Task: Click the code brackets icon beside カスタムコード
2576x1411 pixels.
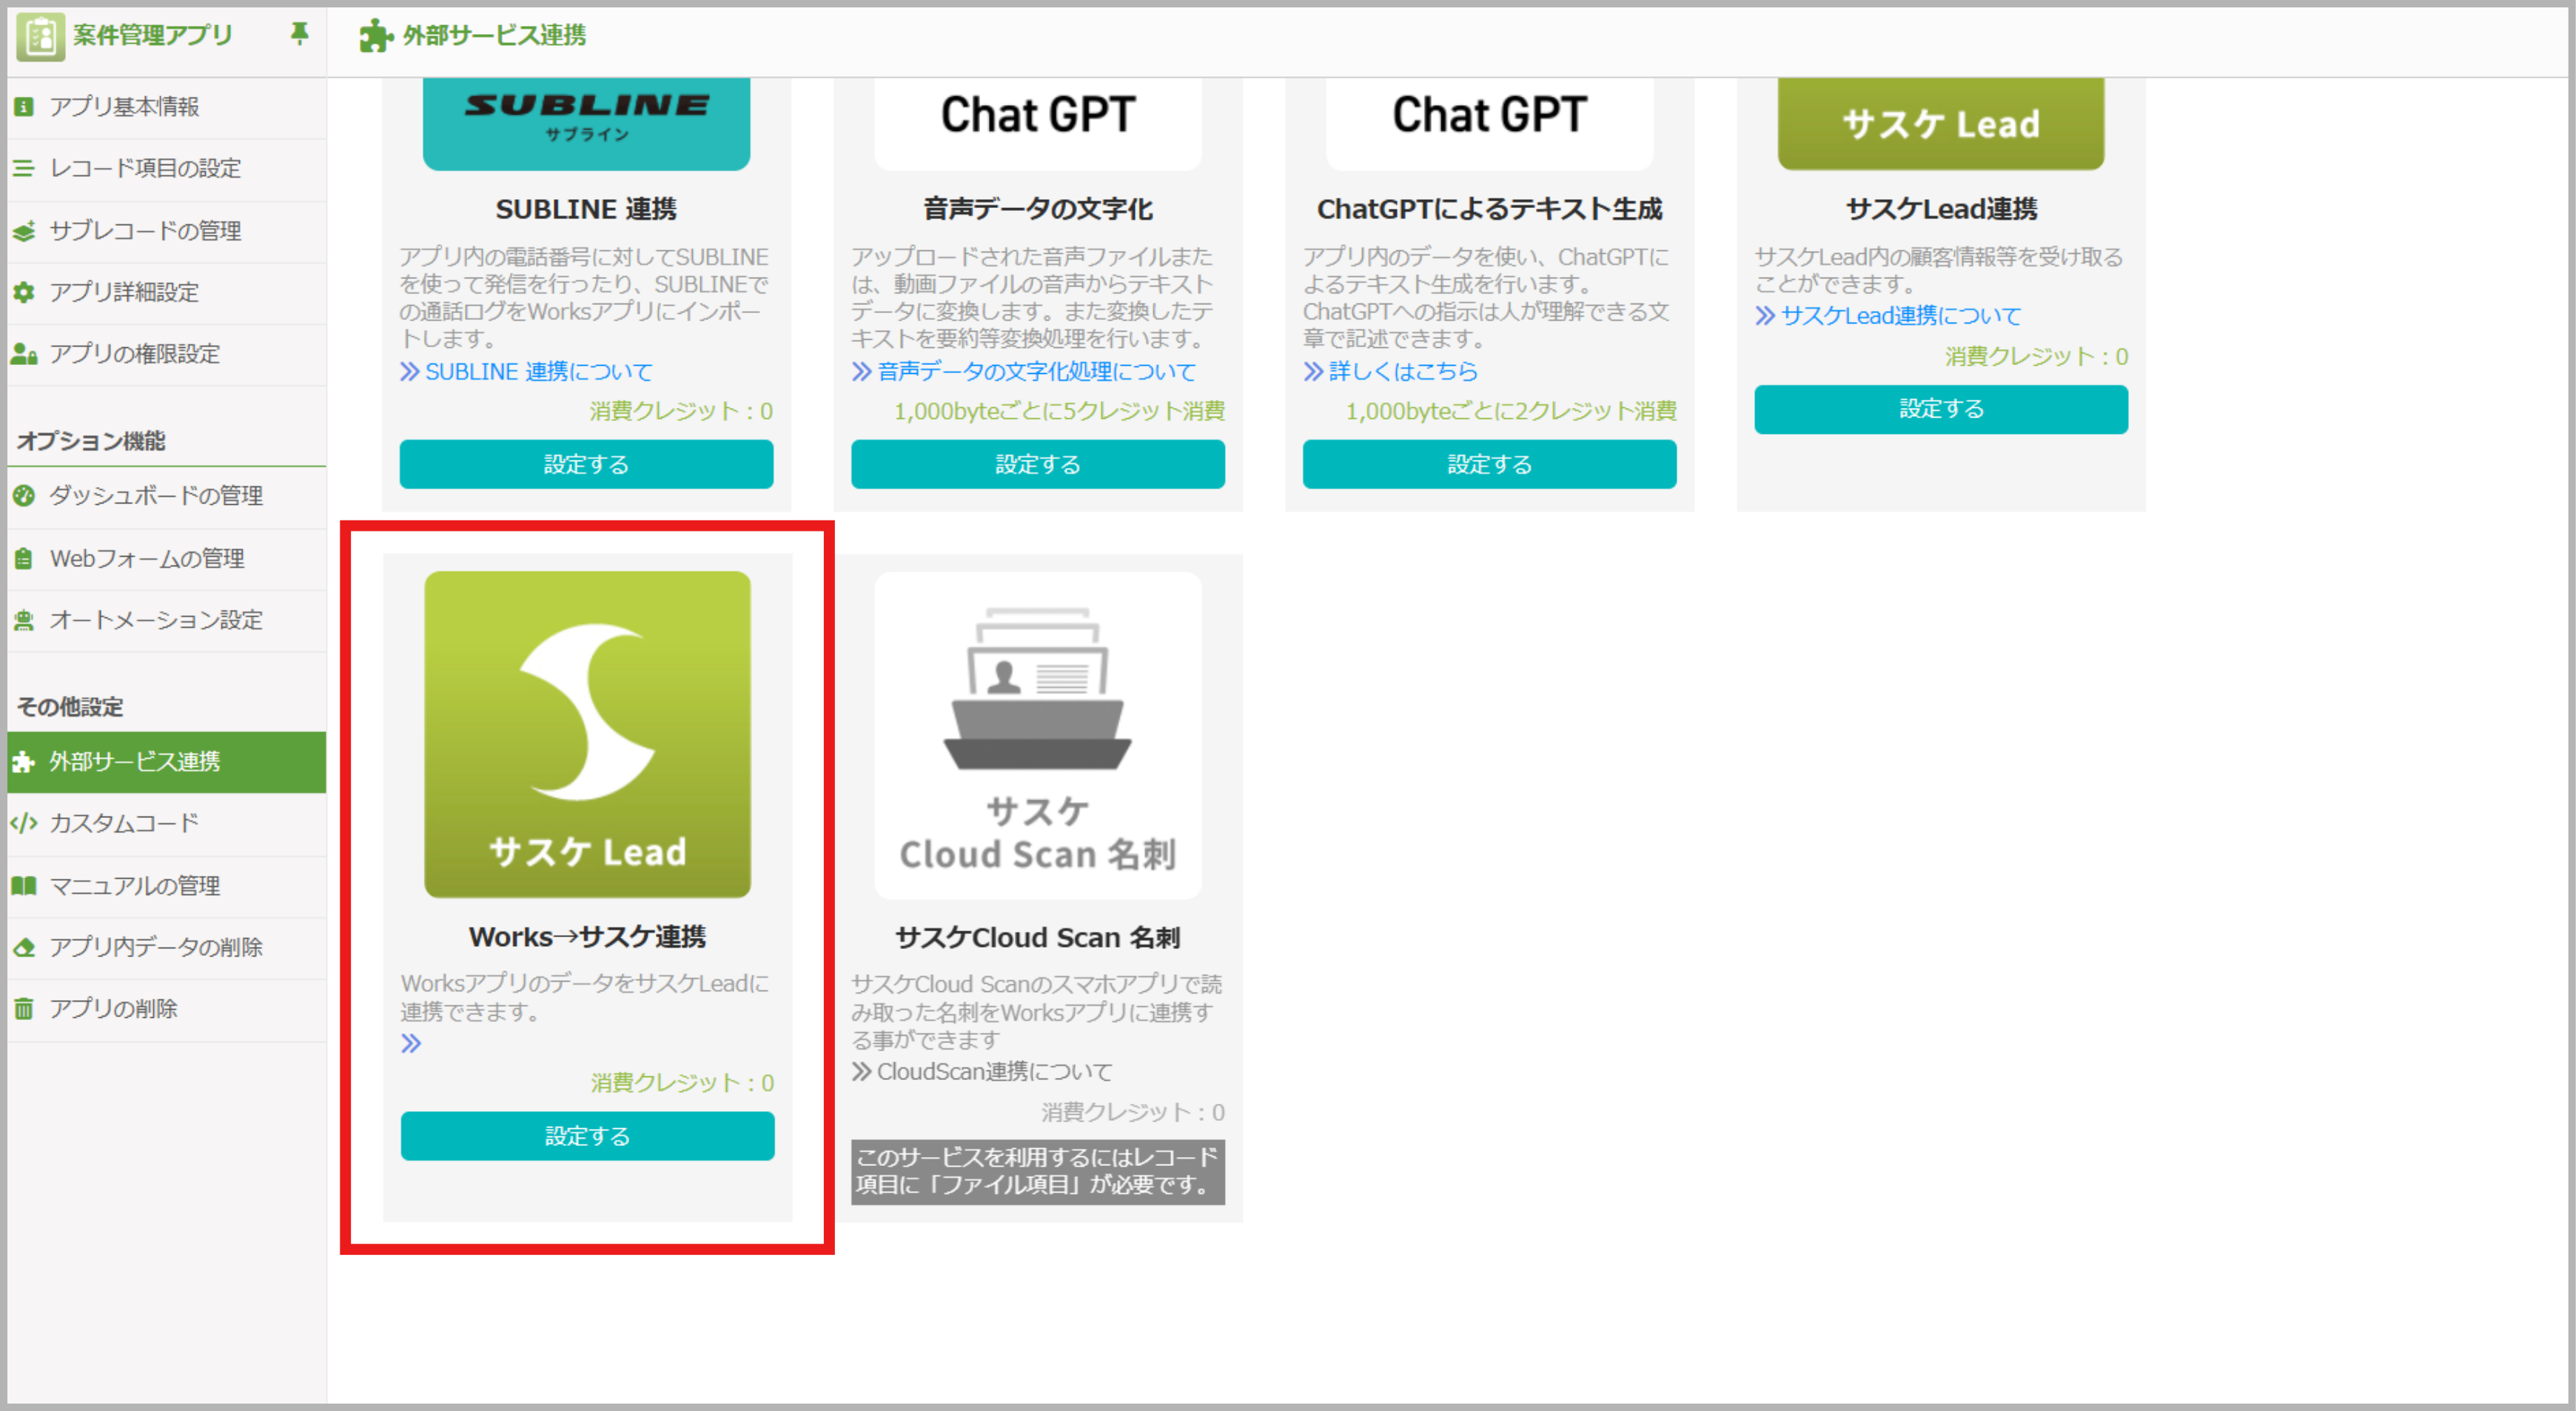Action: click(24, 823)
